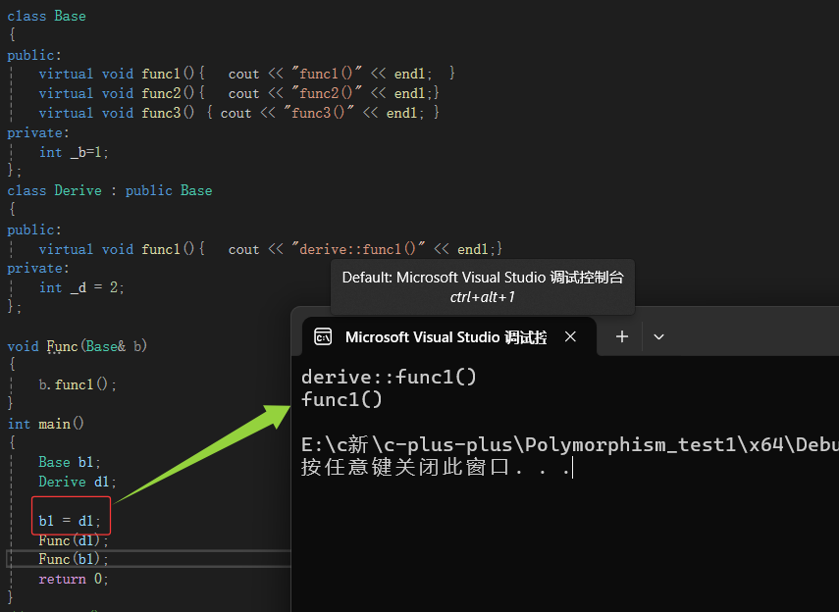This screenshot has height=612, width=839.
Task: Click the 'Derive d1;' declaration line
Action: [x=78, y=482]
